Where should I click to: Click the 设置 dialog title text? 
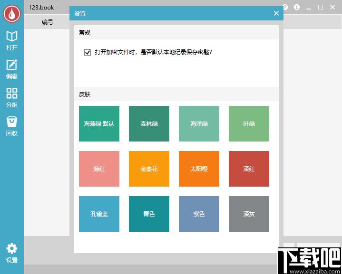80,13
